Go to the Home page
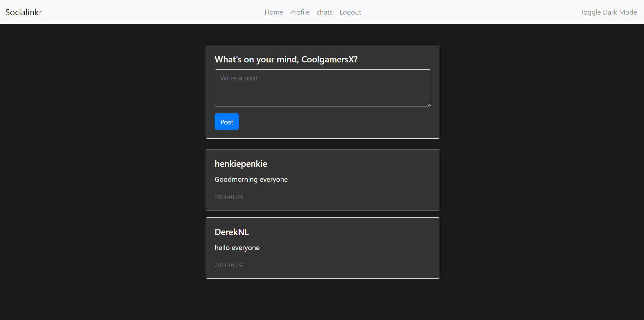 pyautogui.click(x=273, y=12)
